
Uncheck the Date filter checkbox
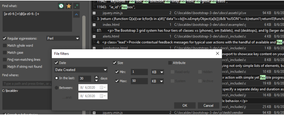tap(56, 63)
